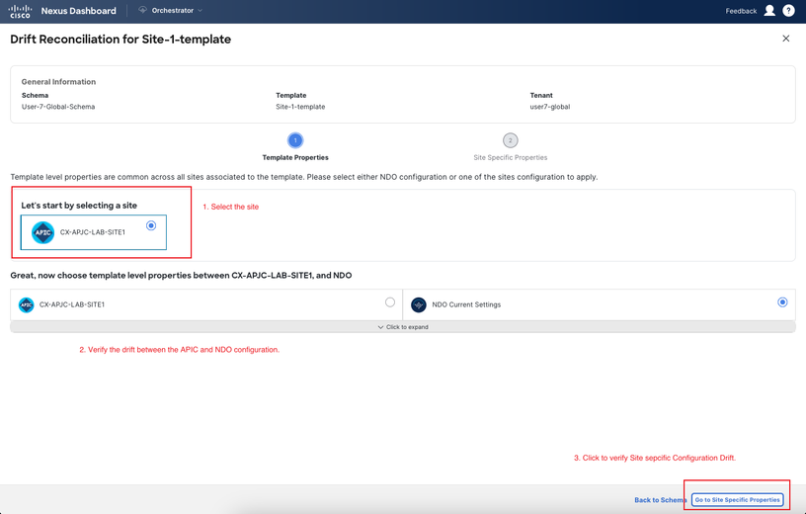Click the Orchestrator cloud icon

click(x=143, y=10)
